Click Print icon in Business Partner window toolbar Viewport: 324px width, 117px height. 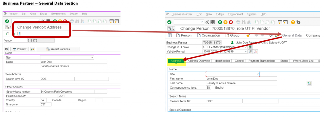(x=238, y=22)
